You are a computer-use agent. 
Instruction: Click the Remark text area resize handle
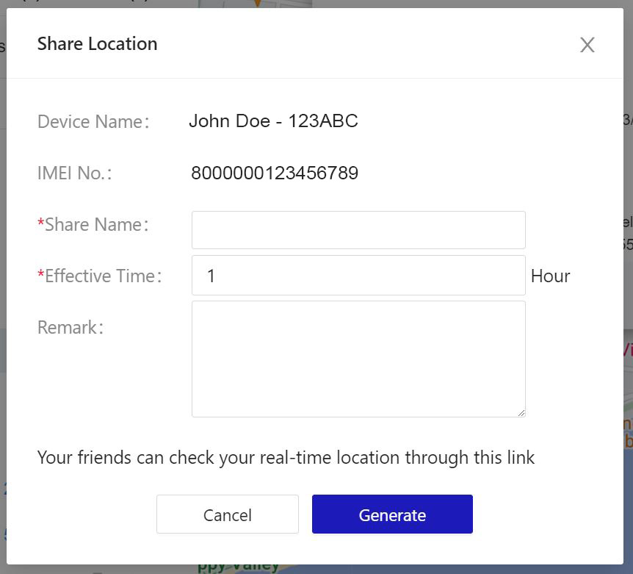click(x=521, y=412)
